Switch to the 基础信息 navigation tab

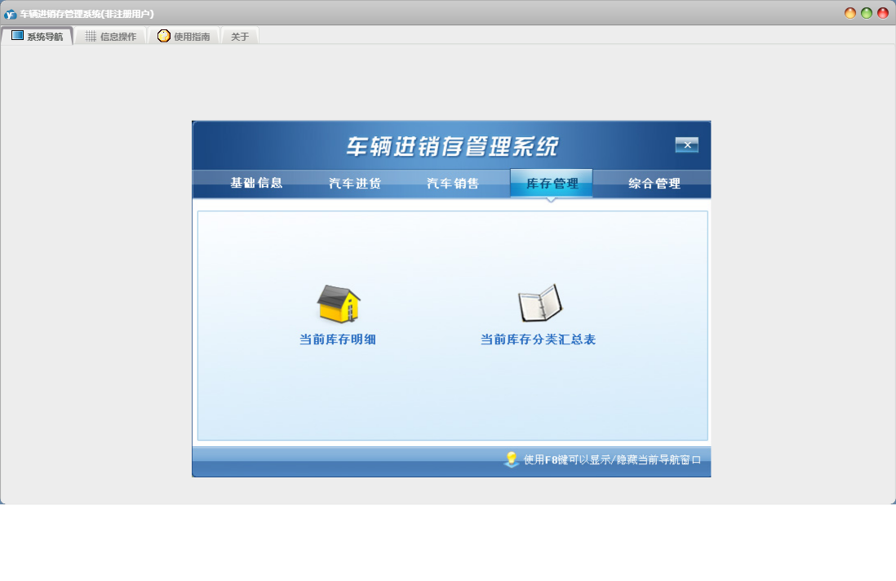coord(256,183)
